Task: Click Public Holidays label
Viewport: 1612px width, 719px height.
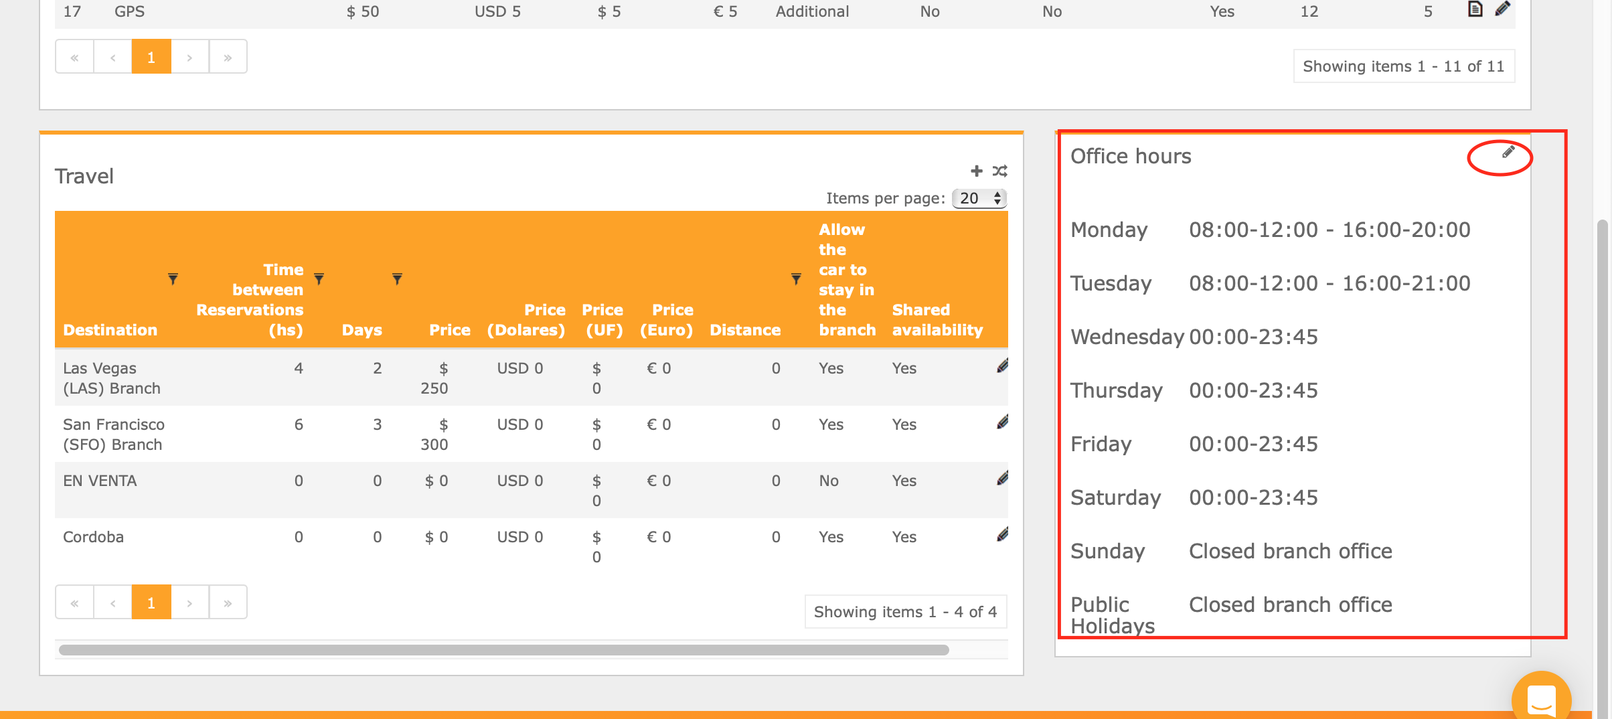Action: [x=1113, y=615]
